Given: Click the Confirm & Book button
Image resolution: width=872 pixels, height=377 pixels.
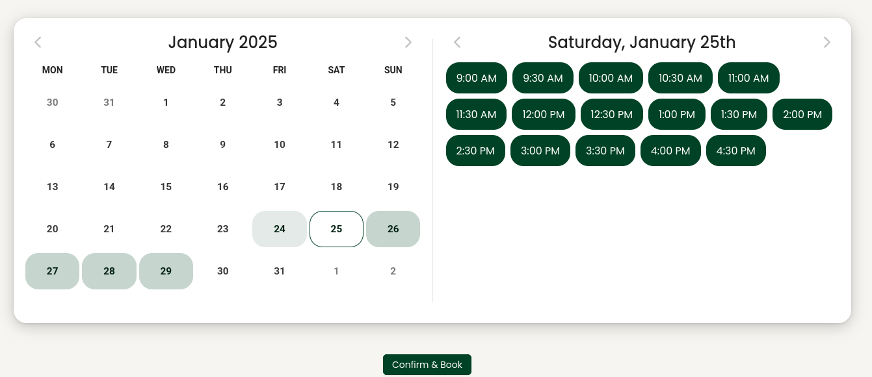Looking at the screenshot, I should tap(427, 365).
